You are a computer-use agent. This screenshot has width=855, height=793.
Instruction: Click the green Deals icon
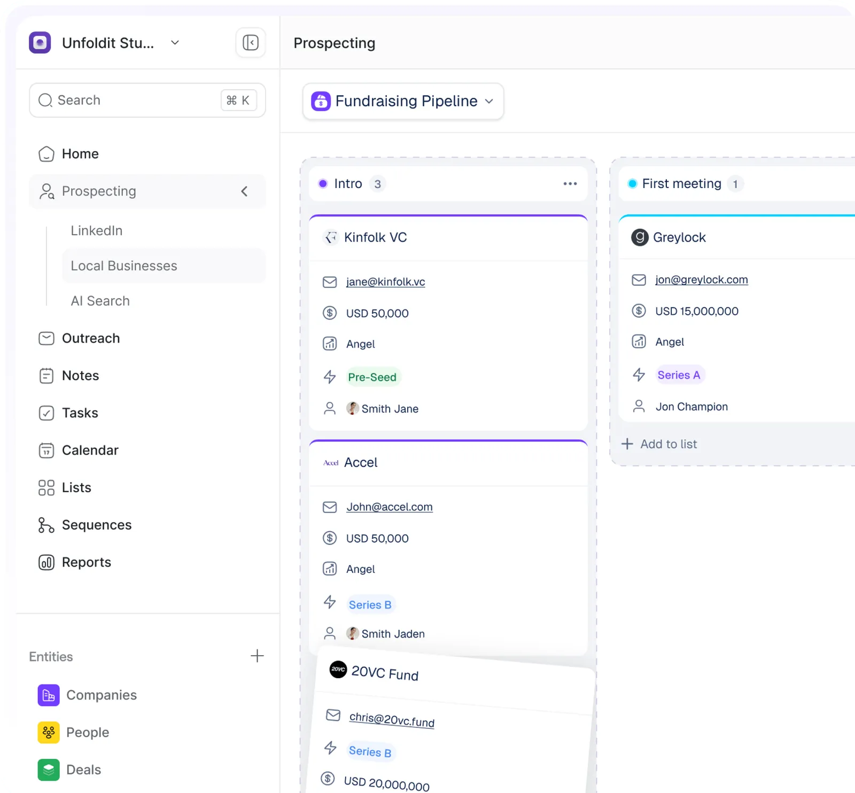pyautogui.click(x=49, y=770)
